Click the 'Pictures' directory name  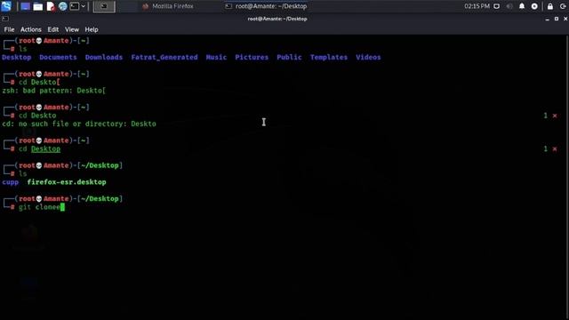point(252,57)
